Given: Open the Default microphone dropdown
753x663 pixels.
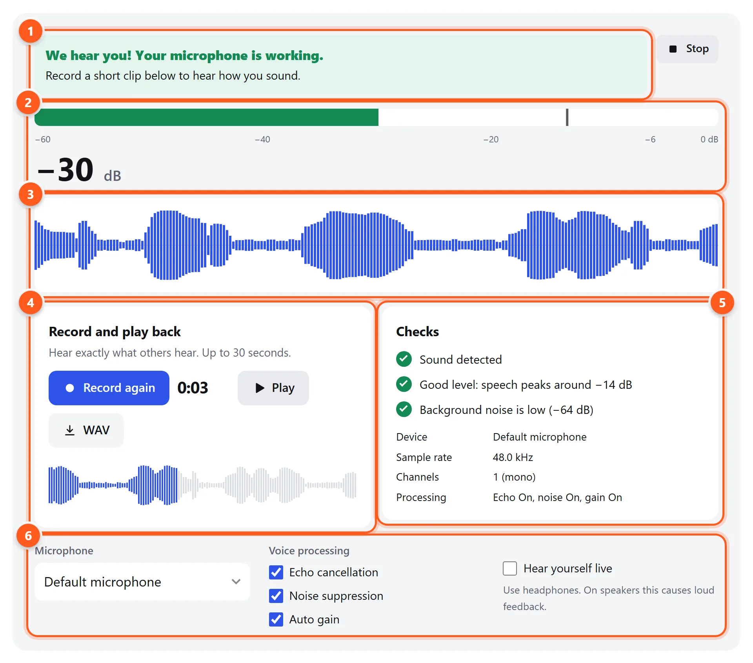Looking at the screenshot, I should (142, 582).
